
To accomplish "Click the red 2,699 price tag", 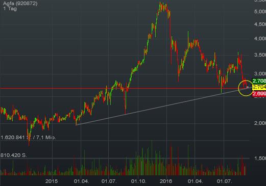I will pyautogui.click(x=259, y=93).
